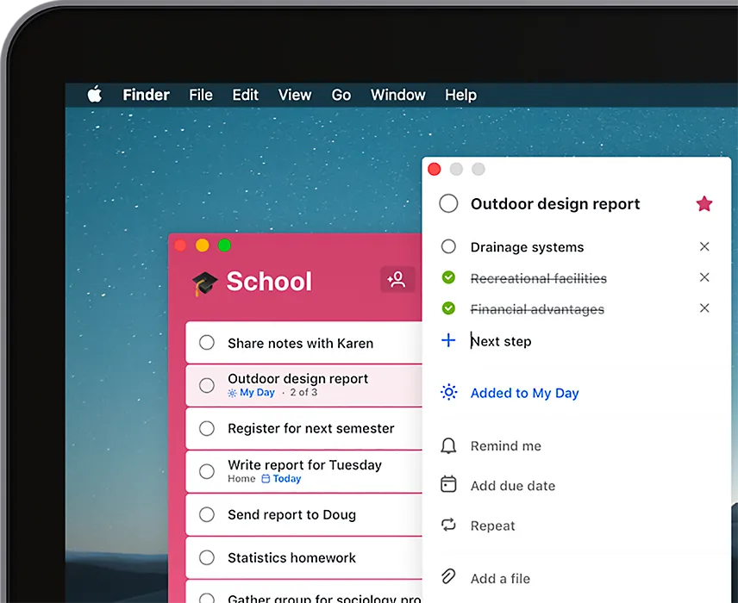
Task: Click the paperclip icon to add a file
Action: (448, 577)
